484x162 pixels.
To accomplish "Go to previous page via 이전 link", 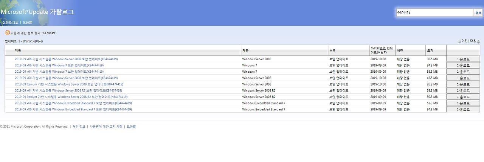I will click(465, 41).
